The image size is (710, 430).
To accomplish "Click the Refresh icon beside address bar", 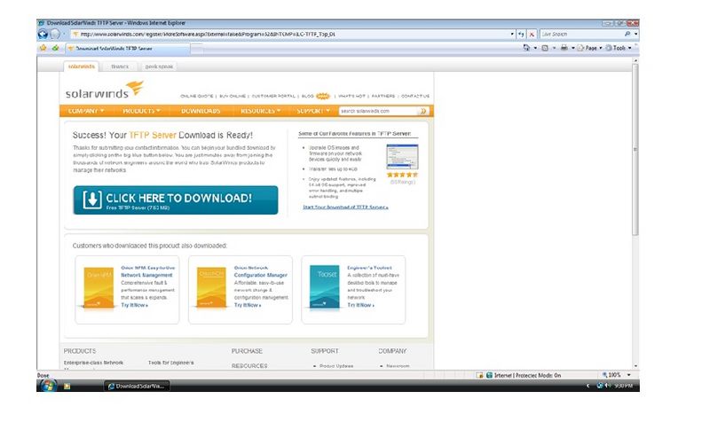I will point(521,34).
